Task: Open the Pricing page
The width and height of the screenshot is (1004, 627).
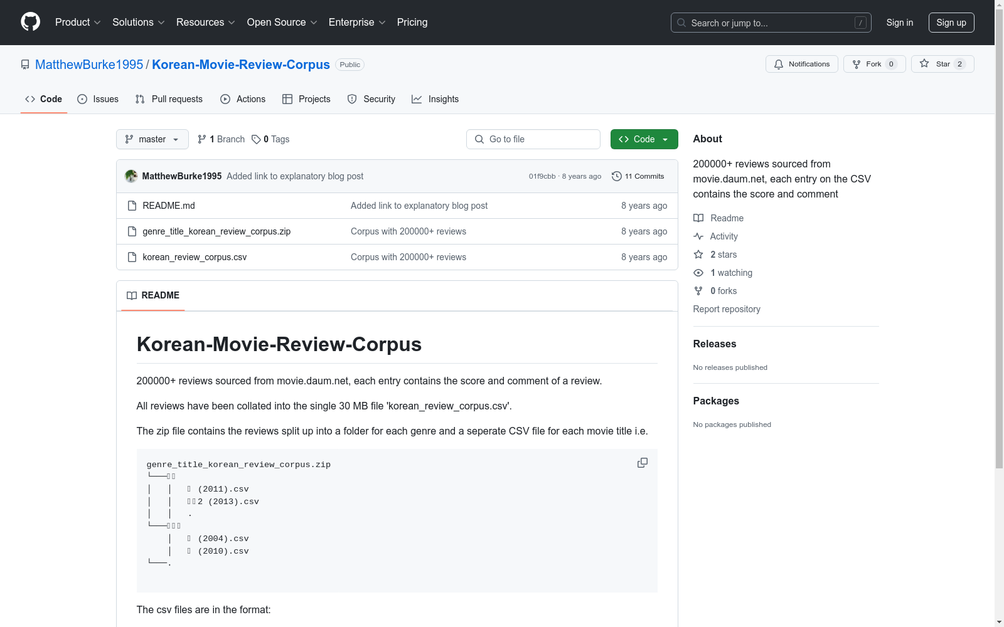Action: click(412, 22)
